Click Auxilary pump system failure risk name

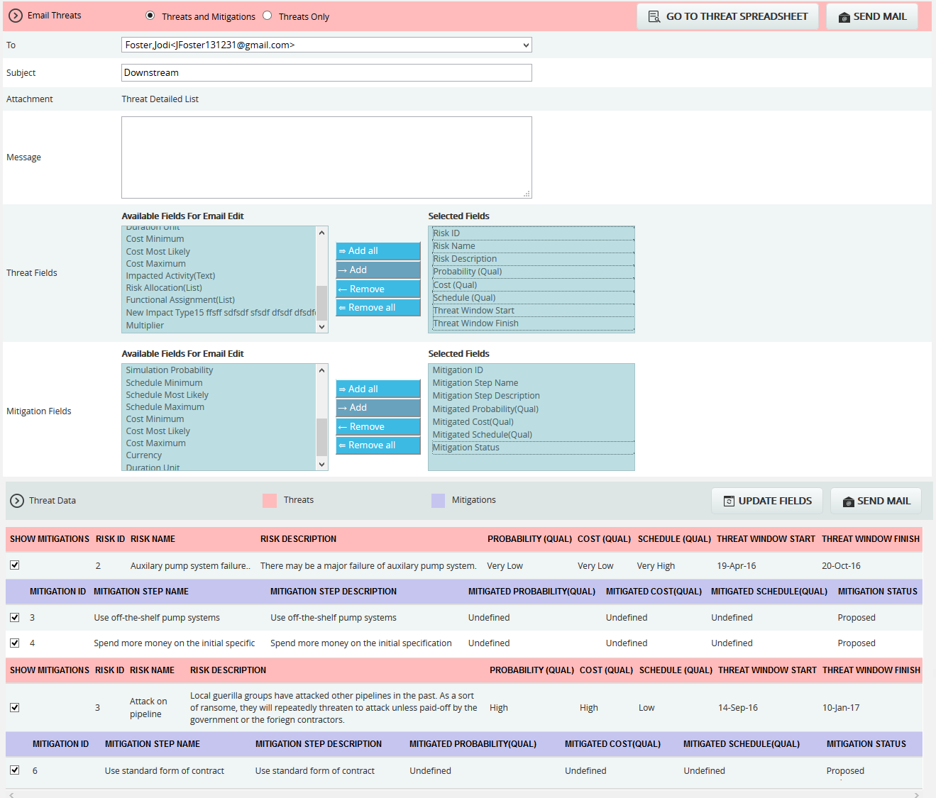tap(190, 566)
